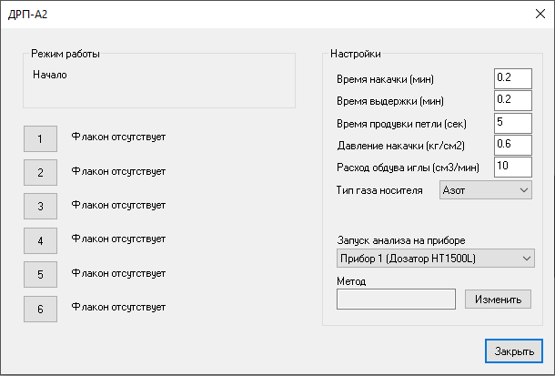This screenshot has height=376, width=555.
Task: Expand the Прибор 1 (Дозатор HT1500L) combo box
Action: point(435,259)
